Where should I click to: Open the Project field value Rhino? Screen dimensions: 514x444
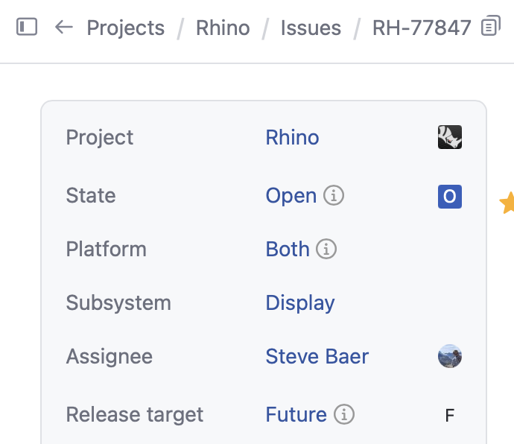point(292,137)
